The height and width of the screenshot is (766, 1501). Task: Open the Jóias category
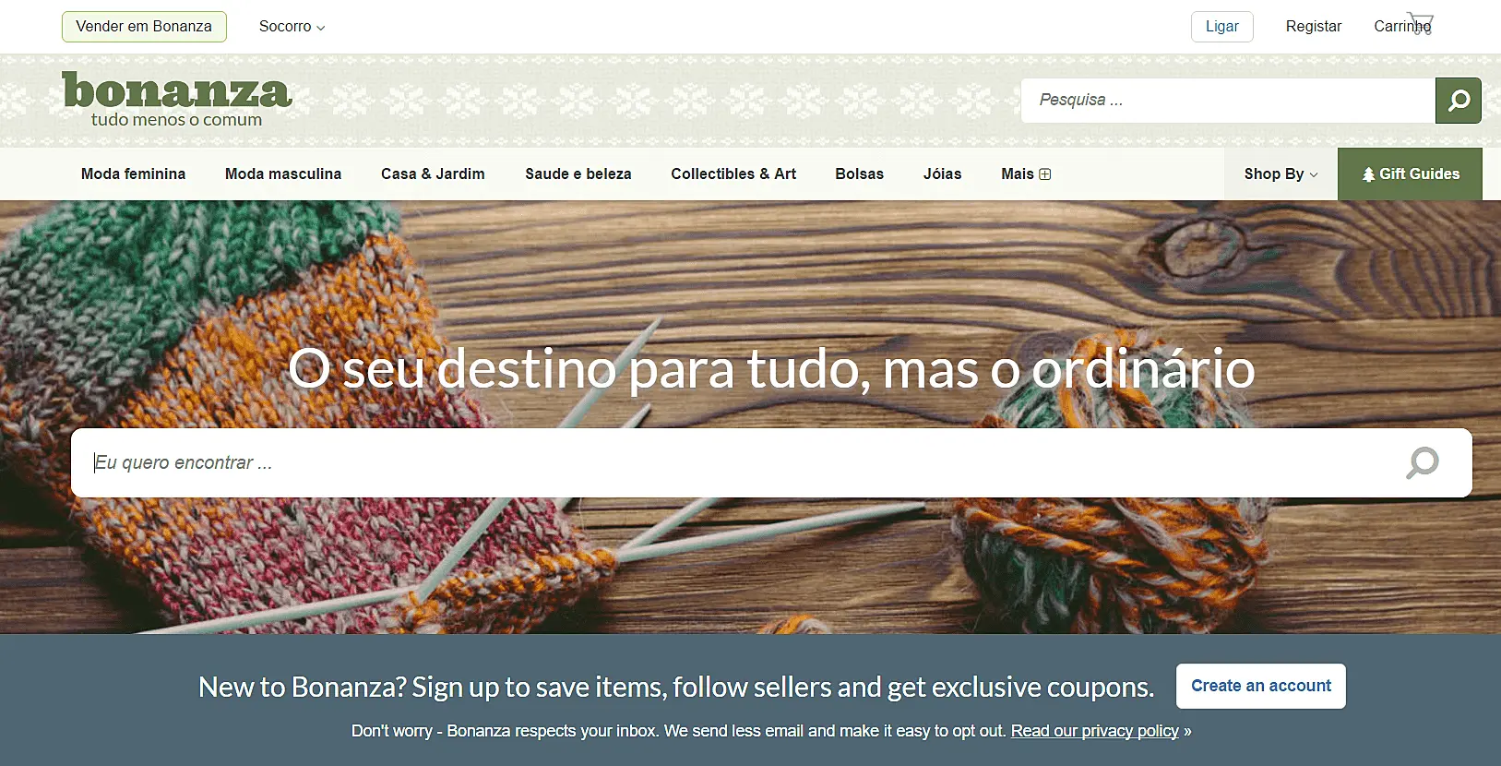[942, 174]
